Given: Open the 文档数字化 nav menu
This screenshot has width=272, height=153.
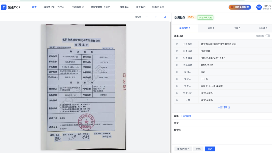Looking at the screenshot, I should 78,7.
